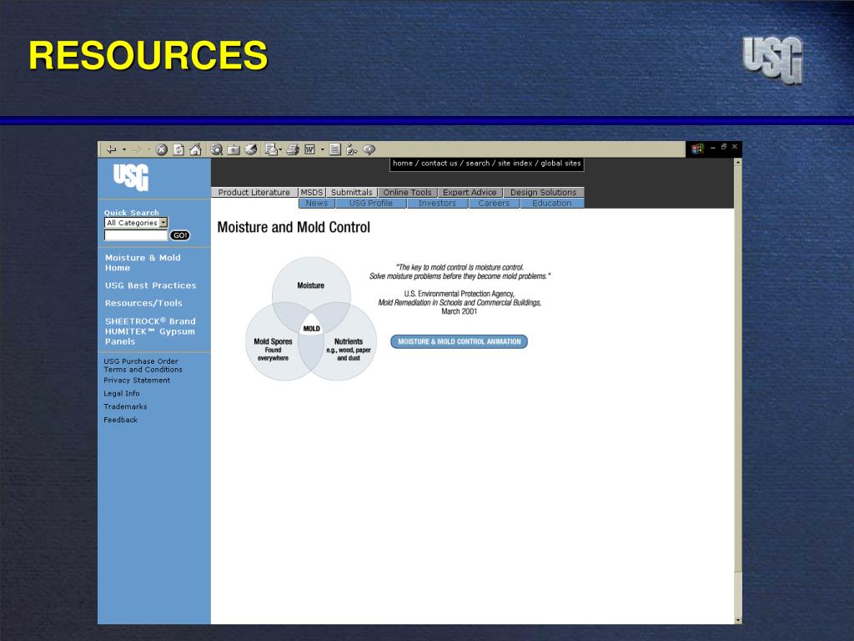Open Moisture & Mold Home link
Screen dimensions: 854x641
pos(143,263)
